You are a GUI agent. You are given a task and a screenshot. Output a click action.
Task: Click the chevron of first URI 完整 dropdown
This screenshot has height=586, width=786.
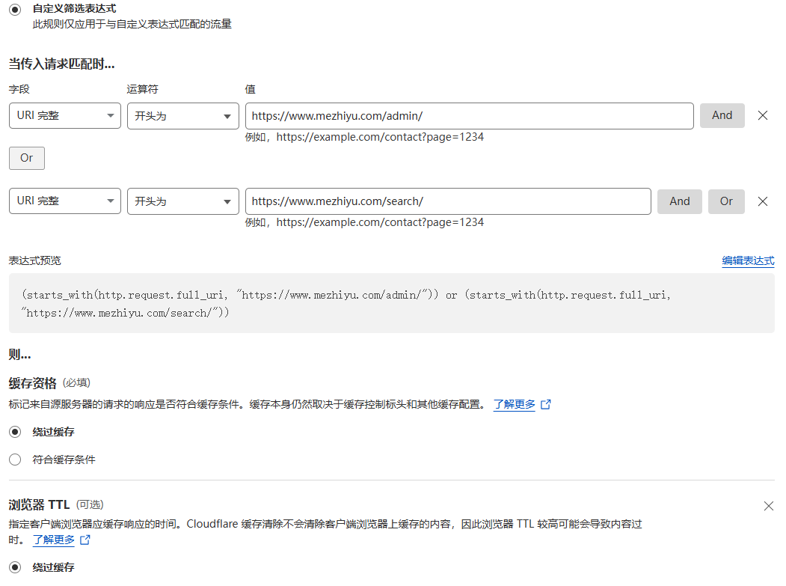tap(111, 116)
